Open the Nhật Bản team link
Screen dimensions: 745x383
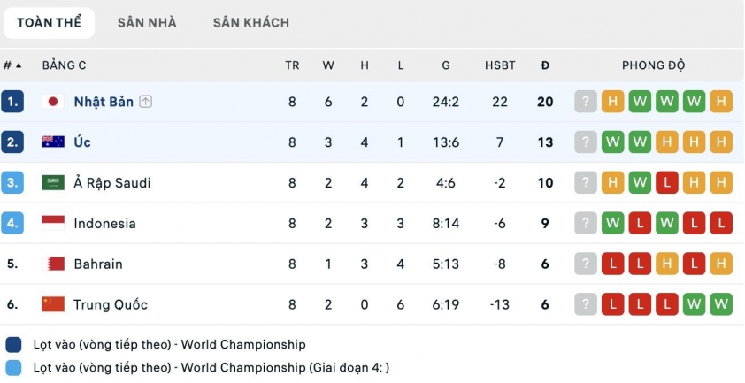[104, 102]
